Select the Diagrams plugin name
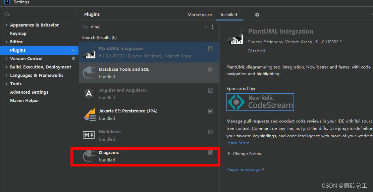Image resolution: width=373 pixels, height=192 pixels. (109, 153)
